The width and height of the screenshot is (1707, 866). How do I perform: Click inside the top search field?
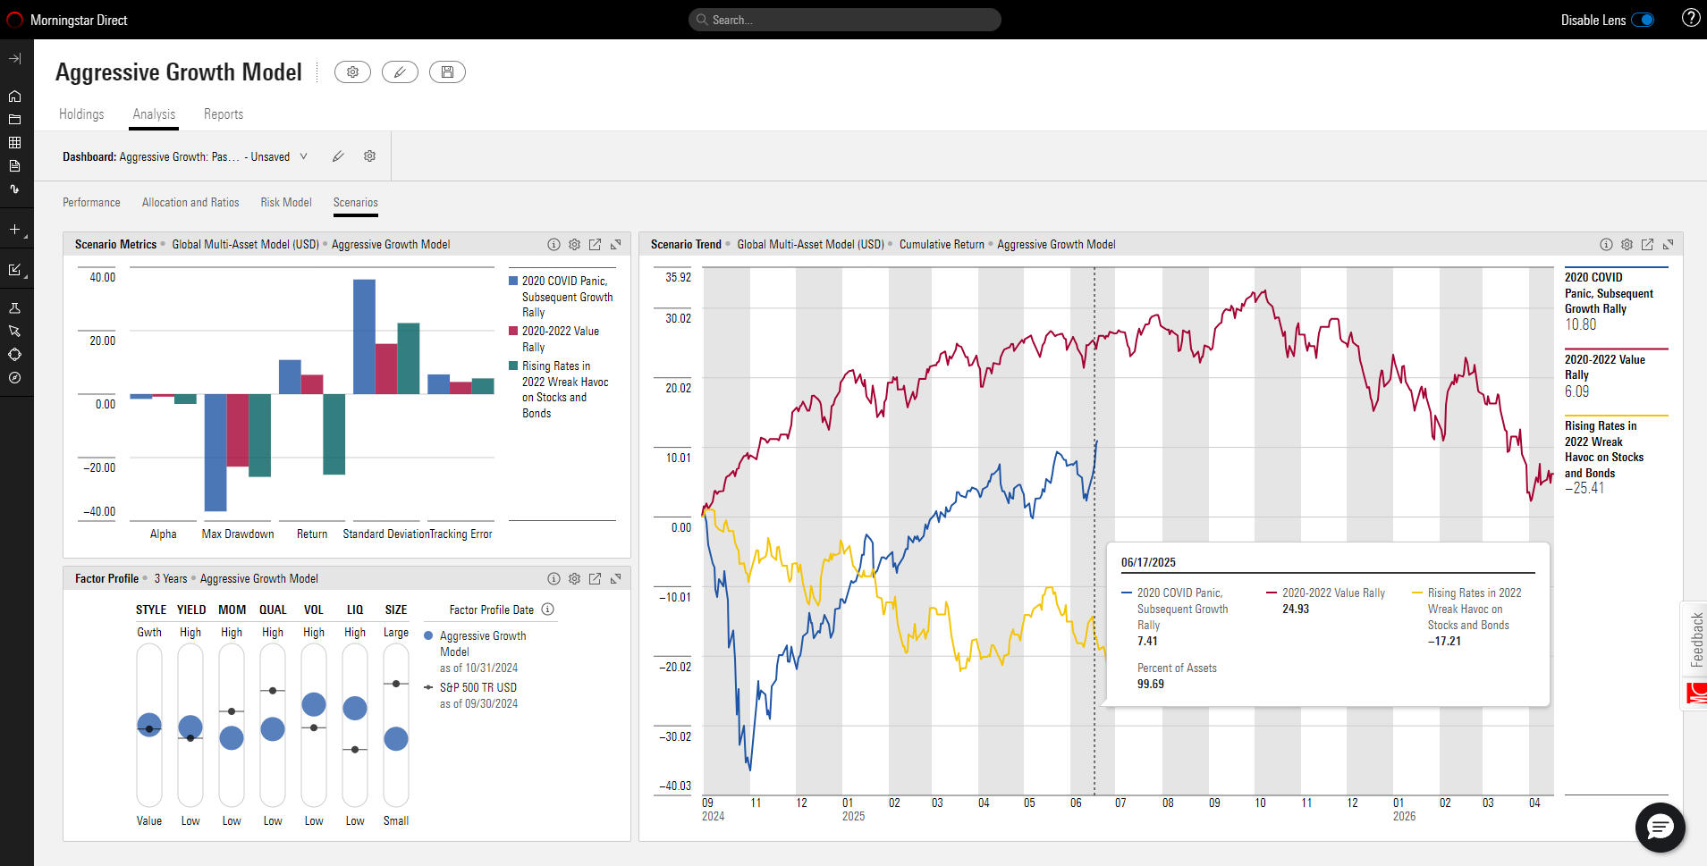click(x=844, y=19)
